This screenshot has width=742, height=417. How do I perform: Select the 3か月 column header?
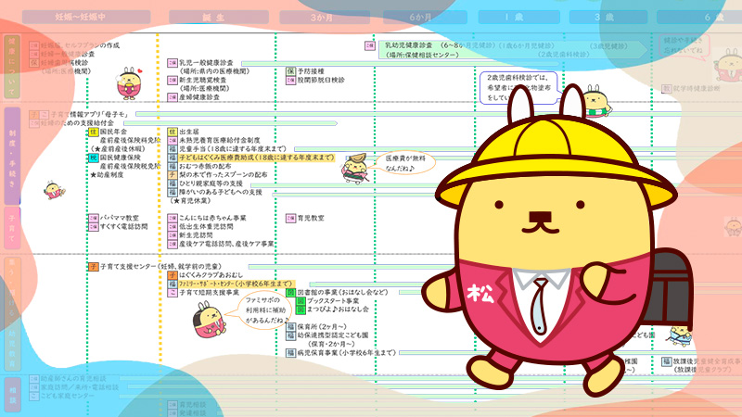tap(325, 17)
